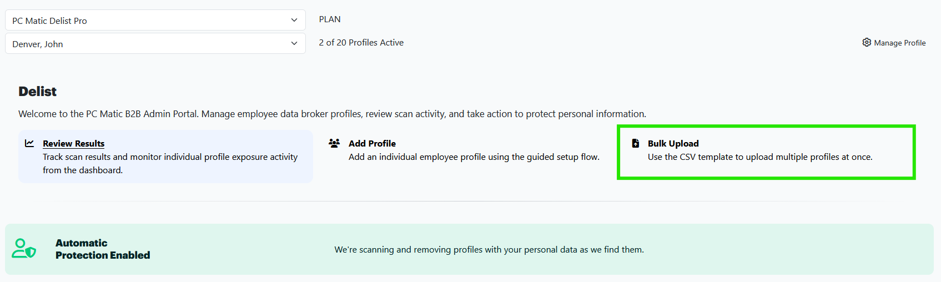The height and width of the screenshot is (282, 941).
Task: Open the PC Matic Delist Pro plan selector
Action: (150, 21)
